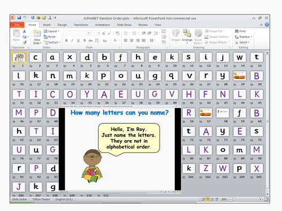Click the Columns icon in Paragraph group

152,41
